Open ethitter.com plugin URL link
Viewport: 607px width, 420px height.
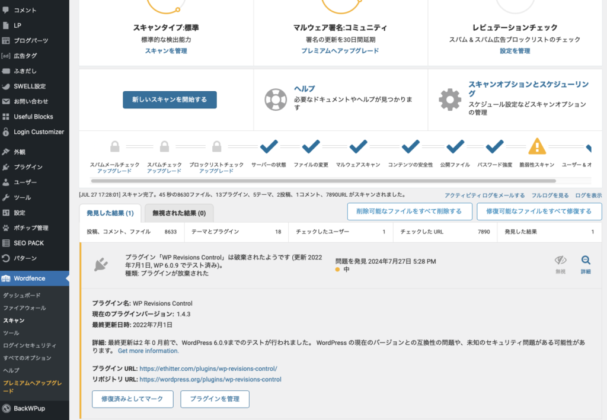[x=208, y=369]
